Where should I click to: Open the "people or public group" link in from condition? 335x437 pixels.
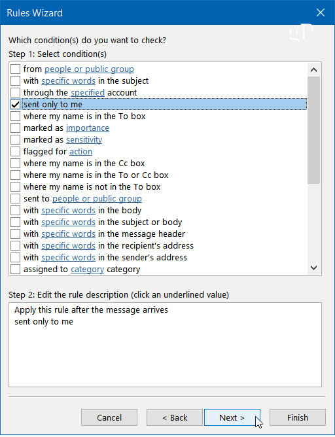89,69
